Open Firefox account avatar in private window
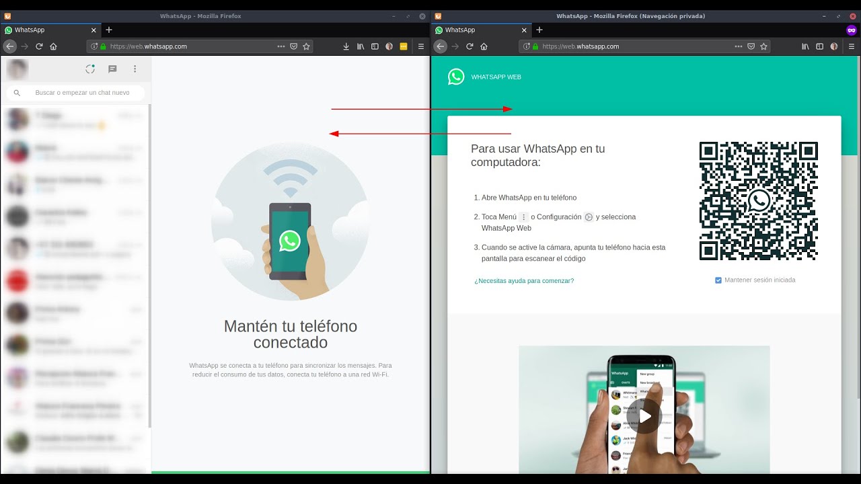This screenshot has height=484, width=861. point(834,46)
